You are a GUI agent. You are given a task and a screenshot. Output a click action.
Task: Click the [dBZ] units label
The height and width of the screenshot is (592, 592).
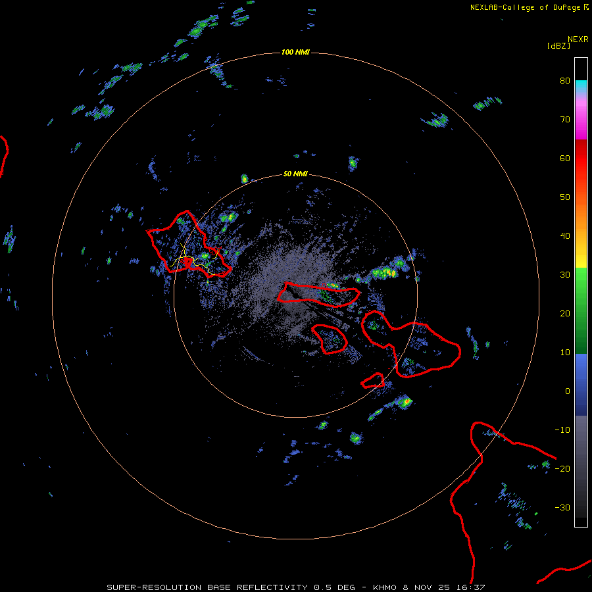click(558, 45)
